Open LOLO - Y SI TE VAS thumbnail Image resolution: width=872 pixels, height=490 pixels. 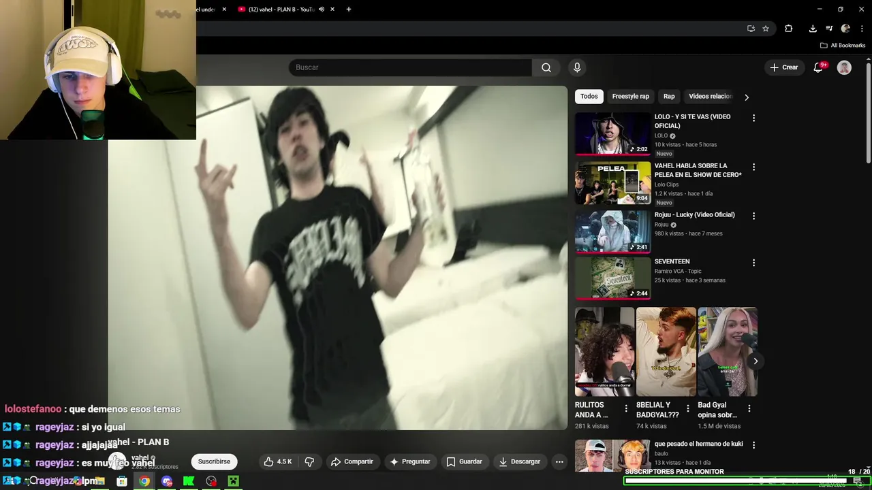pos(612,133)
